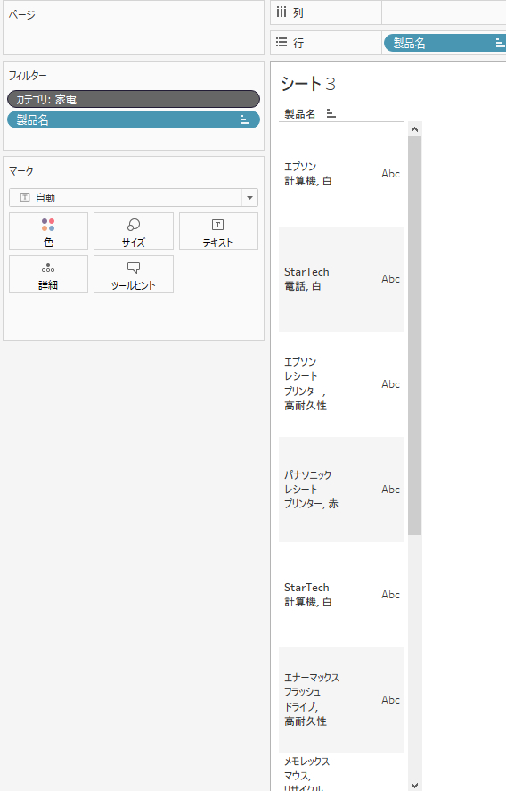Image resolution: width=506 pixels, height=791 pixels.
Task: Open the ツールヒント tooltip mark card
Action: click(134, 274)
